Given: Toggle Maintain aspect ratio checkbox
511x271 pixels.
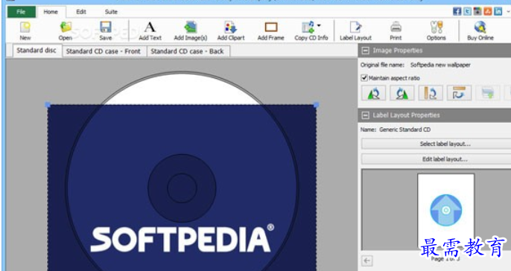Looking at the screenshot, I should (x=364, y=78).
